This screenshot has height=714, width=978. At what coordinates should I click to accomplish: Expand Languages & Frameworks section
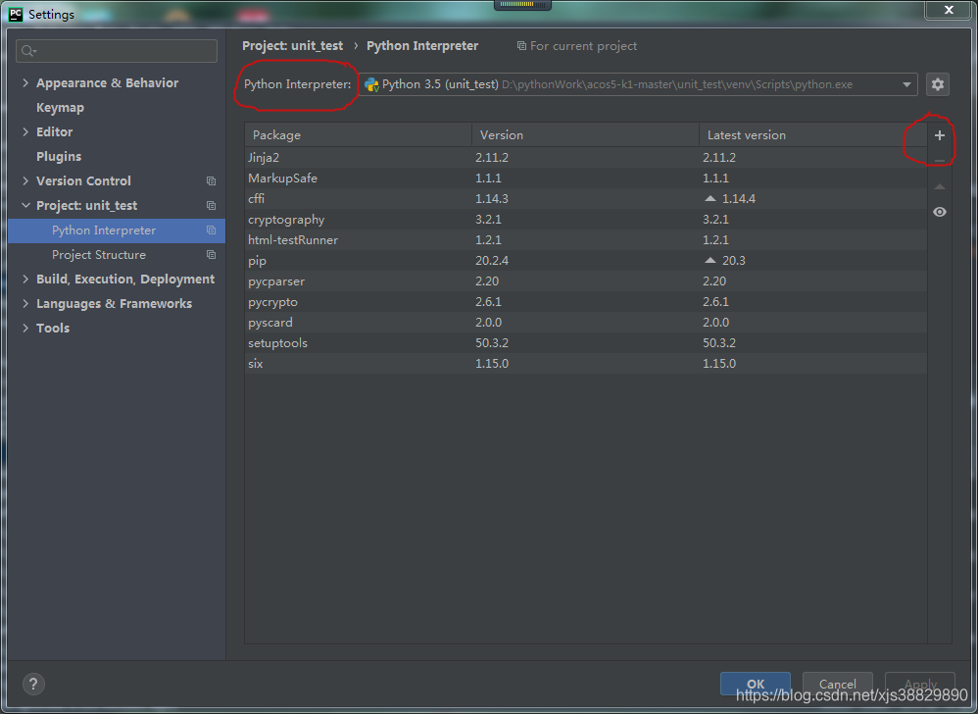[25, 303]
